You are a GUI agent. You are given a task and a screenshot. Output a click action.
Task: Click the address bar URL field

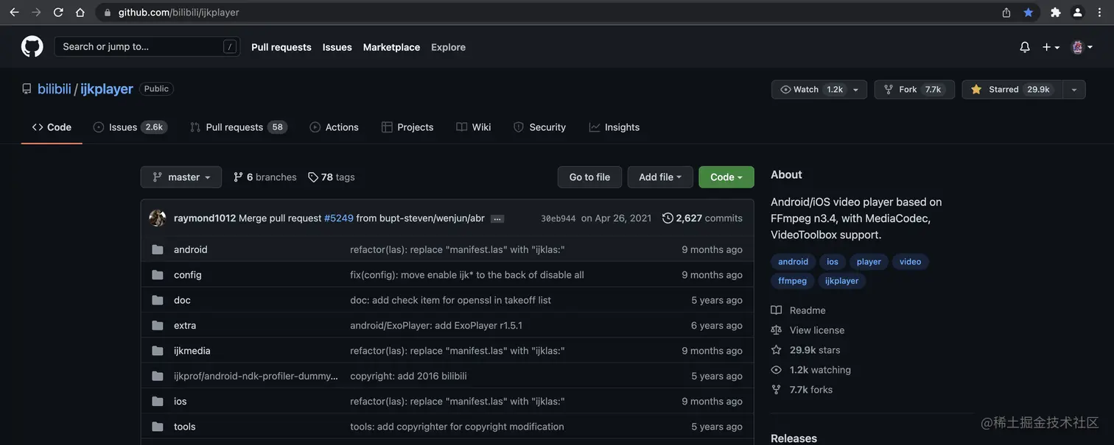point(567,13)
